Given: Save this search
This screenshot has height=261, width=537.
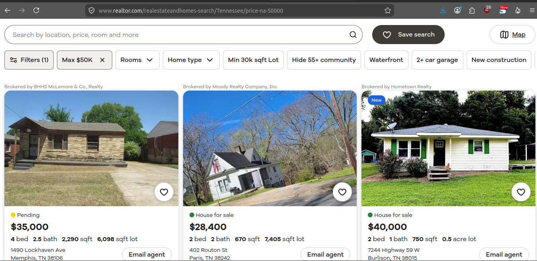Looking at the screenshot, I should tap(408, 35).
